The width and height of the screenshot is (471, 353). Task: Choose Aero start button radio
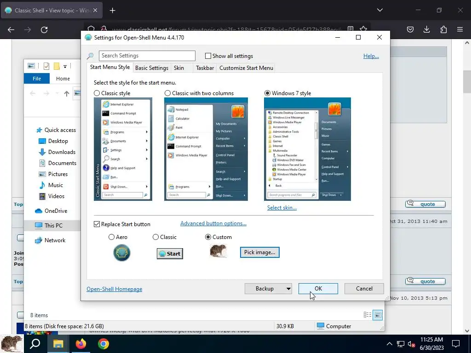(111, 237)
